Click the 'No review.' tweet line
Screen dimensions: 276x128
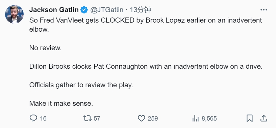(x=45, y=47)
